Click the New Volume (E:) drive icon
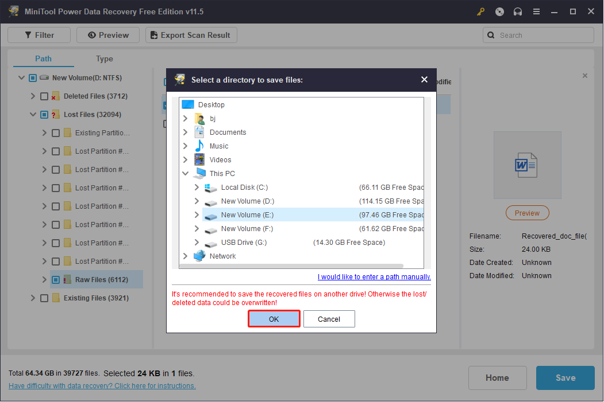Viewport: 604px width, 402px height. tap(211, 216)
